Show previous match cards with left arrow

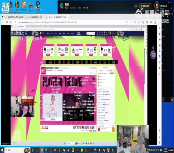pyautogui.click(x=41, y=50)
